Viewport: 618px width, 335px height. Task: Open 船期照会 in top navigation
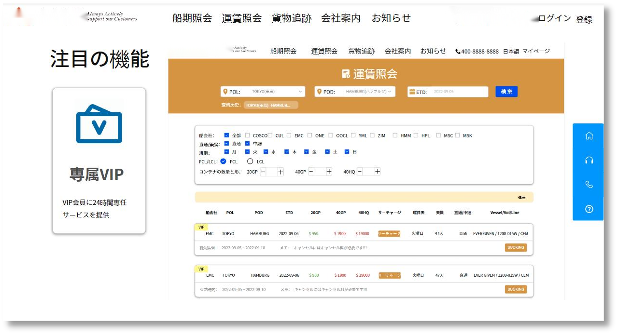point(192,18)
